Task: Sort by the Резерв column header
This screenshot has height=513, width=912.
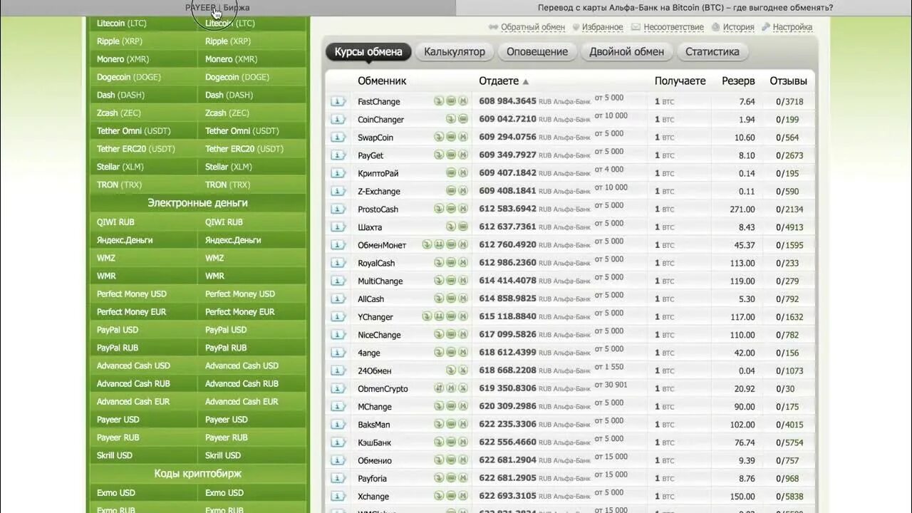Action: 738,81
